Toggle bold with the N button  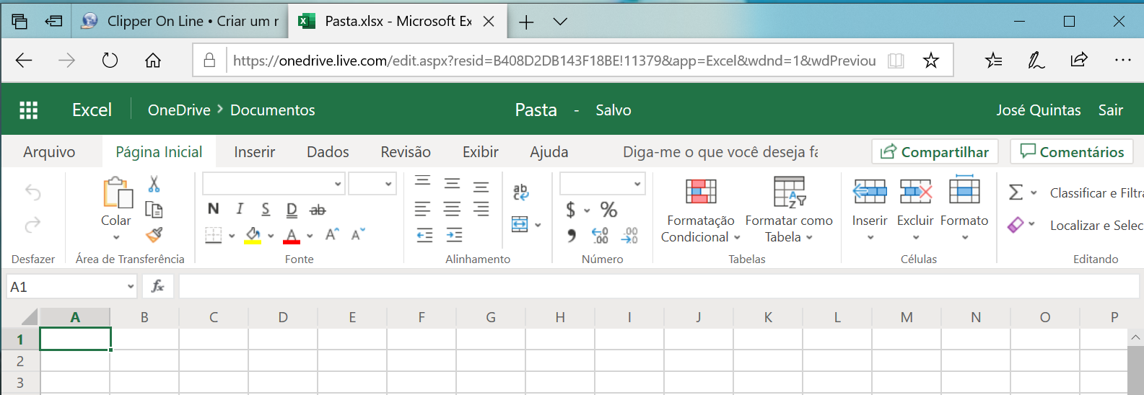pyautogui.click(x=214, y=209)
